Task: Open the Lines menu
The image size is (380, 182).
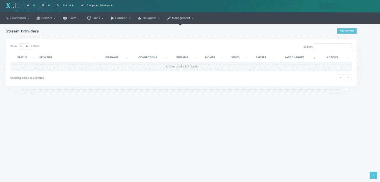Action: click(x=95, y=18)
